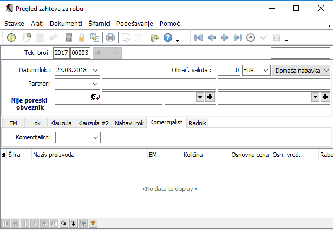Go to first record with navigation arrow

point(199,37)
